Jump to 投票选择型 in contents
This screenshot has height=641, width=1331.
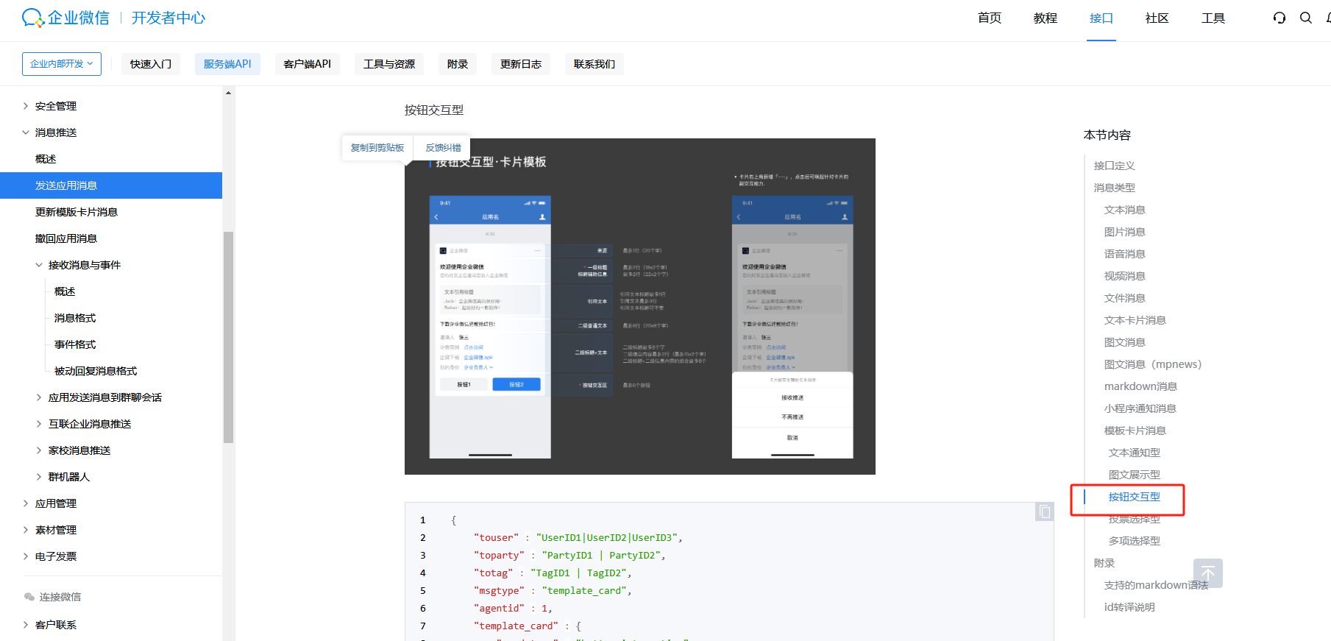pos(1134,520)
